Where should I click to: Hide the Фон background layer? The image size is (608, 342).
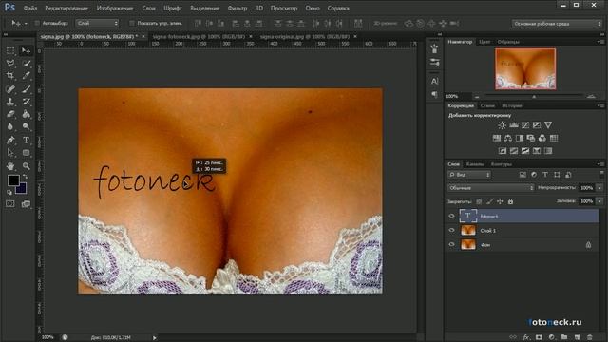(x=452, y=245)
